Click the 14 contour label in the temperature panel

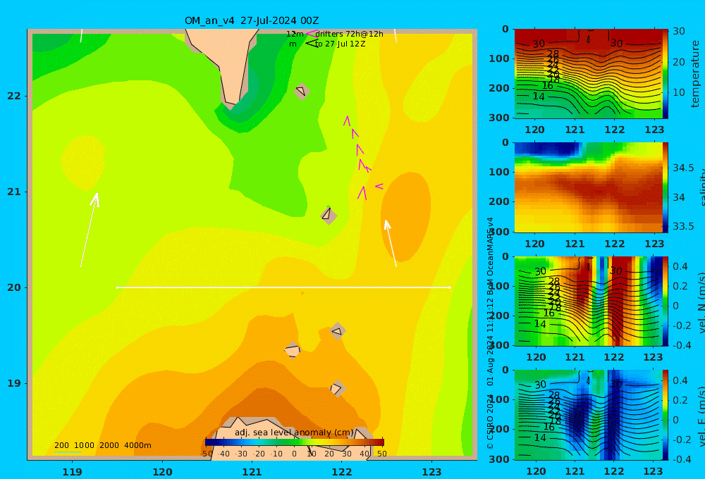pos(539,97)
